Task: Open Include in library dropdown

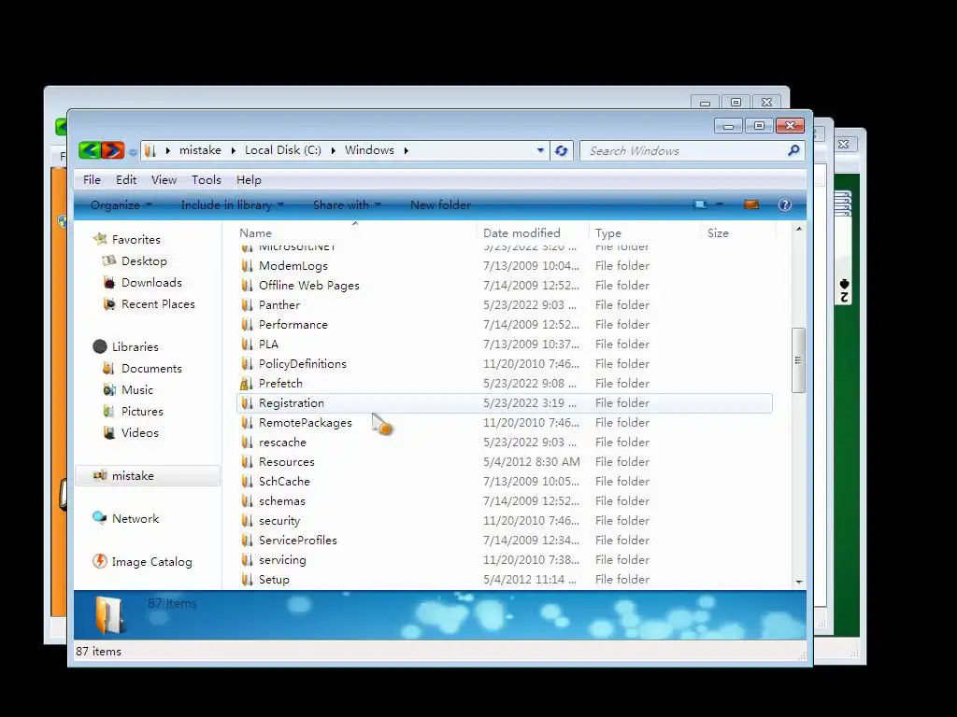Action: click(x=233, y=204)
